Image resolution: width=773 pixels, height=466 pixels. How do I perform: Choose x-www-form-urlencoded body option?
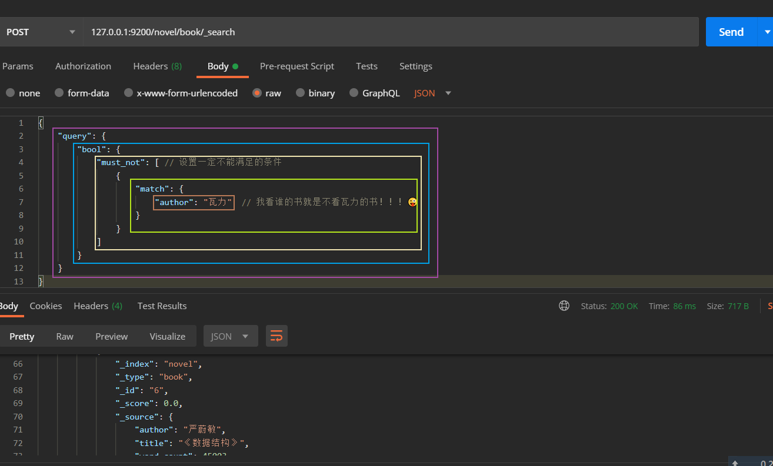[128, 93]
